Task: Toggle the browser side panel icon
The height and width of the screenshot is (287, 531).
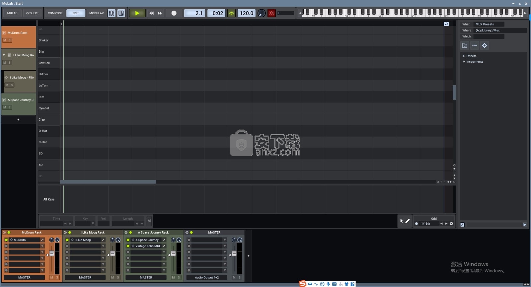Action: [121, 13]
